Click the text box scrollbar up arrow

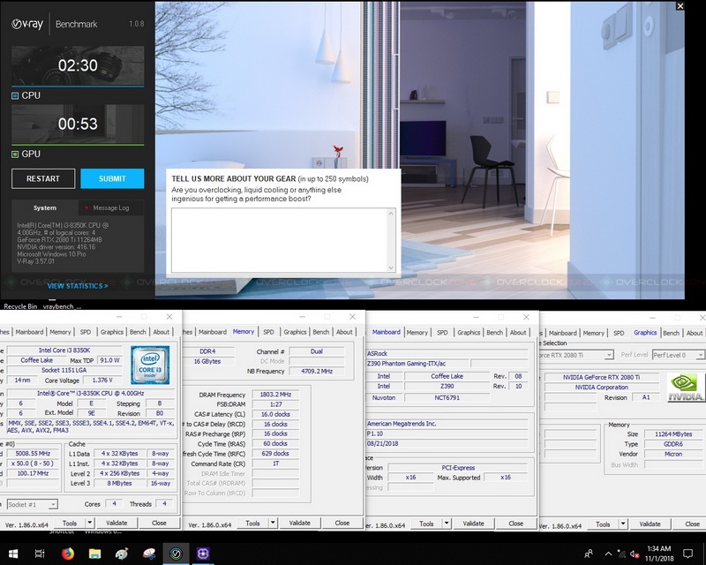(391, 213)
